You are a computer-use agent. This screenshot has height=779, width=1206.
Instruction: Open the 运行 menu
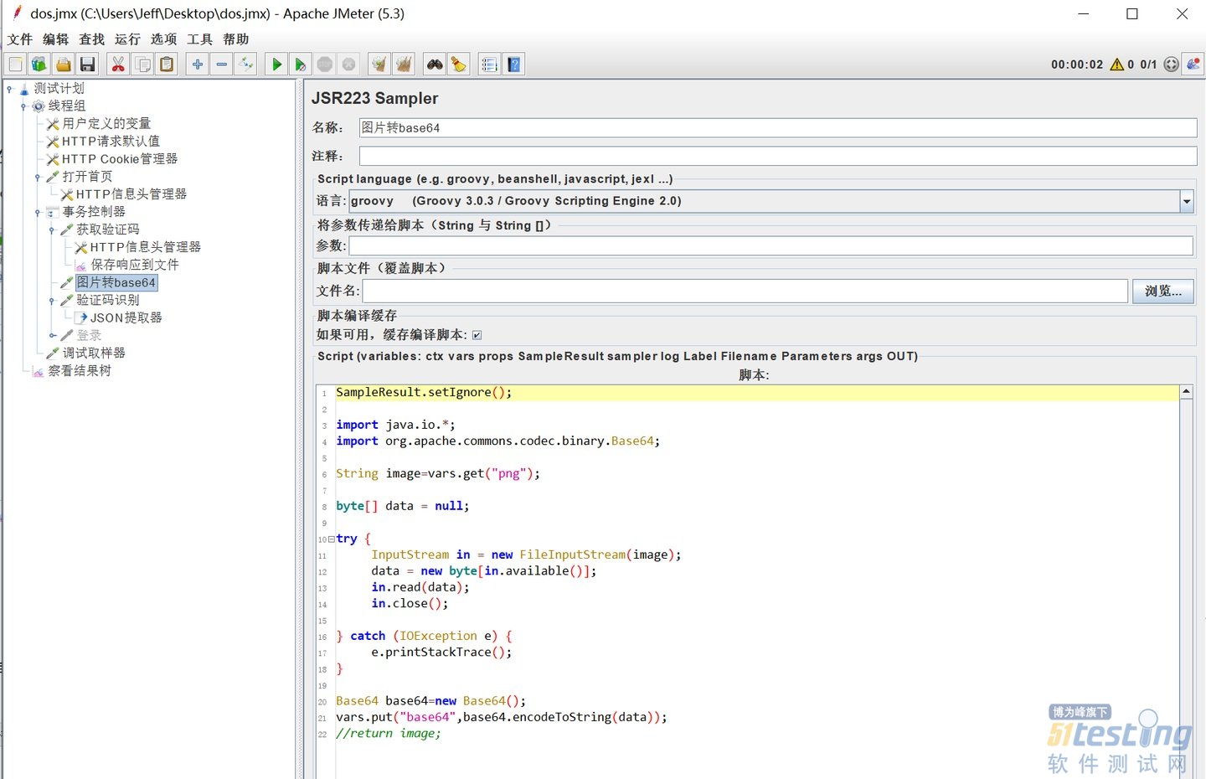(x=128, y=39)
